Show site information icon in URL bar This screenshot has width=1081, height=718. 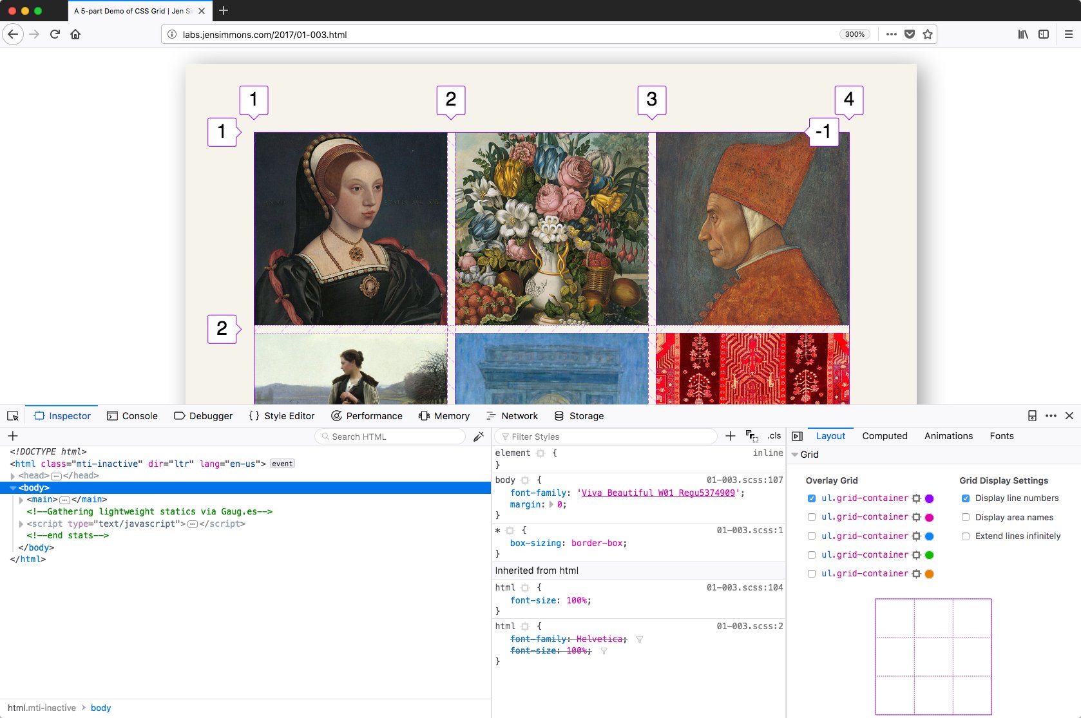point(172,34)
